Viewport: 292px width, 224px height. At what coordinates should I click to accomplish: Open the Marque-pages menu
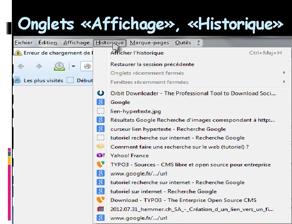149,43
